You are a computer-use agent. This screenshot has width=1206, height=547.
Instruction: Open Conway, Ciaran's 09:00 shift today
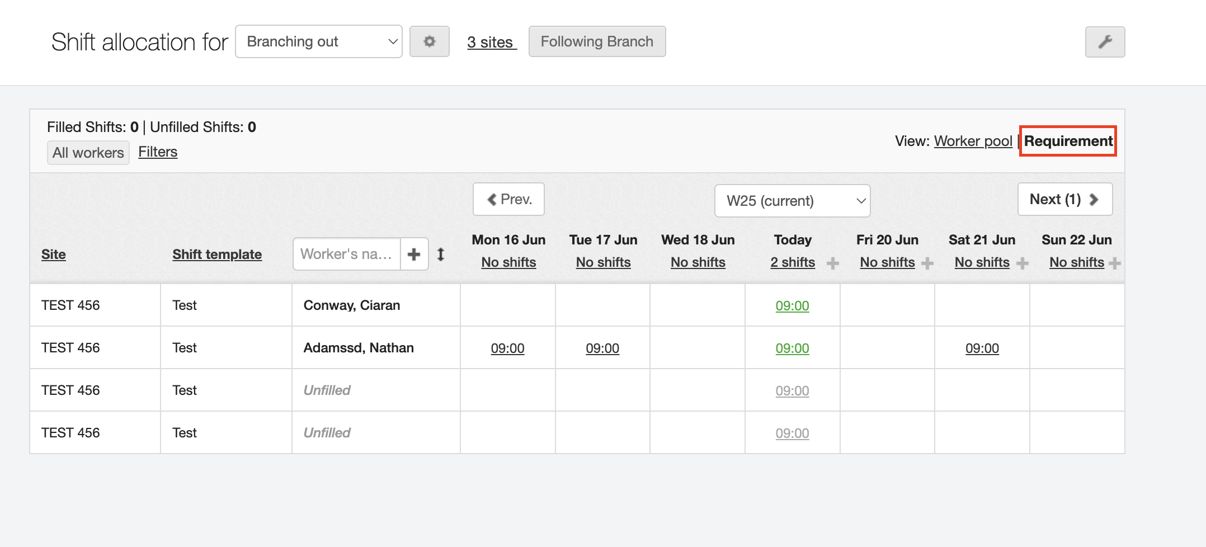pos(792,306)
